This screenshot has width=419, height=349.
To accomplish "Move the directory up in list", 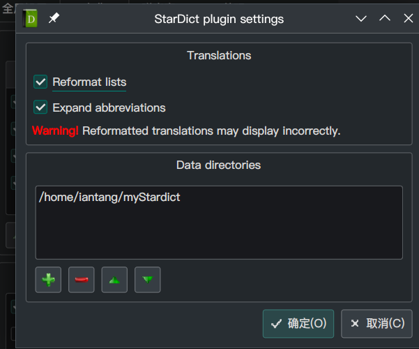I will 114,280.
